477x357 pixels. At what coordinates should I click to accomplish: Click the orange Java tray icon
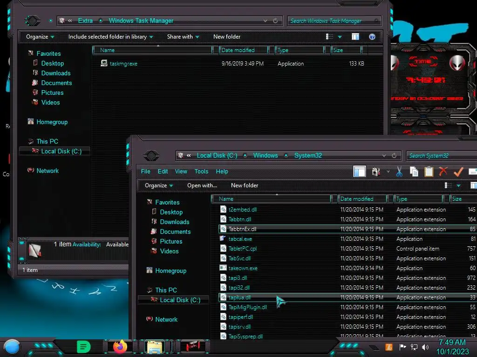click(x=389, y=347)
